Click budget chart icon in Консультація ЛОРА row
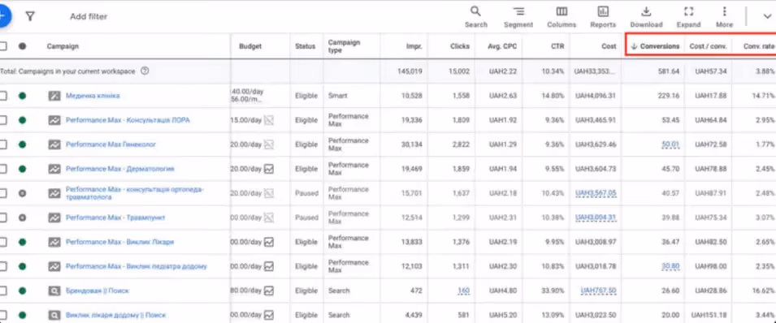The width and height of the screenshot is (776, 323). [268, 120]
